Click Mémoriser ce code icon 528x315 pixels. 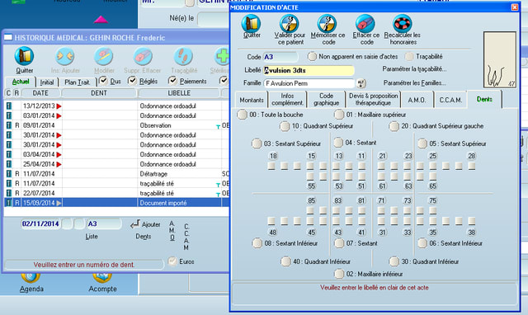[x=328, y=23]
